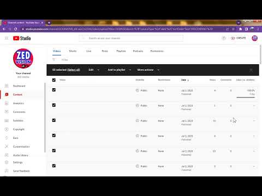Uncheck the video row with 6 views
The height and width of the screenshot is (196, 262).
(54, 136)
